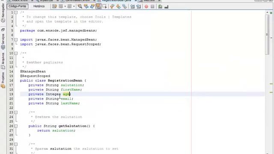Collapse the author Javadoc fold at line 10
Image resolution: width=274 pixels, height=154 pixels.
[x=16, y=53]
